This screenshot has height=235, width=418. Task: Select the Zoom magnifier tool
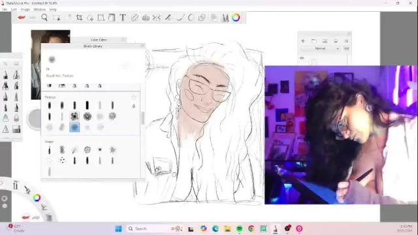coord(44,18)
